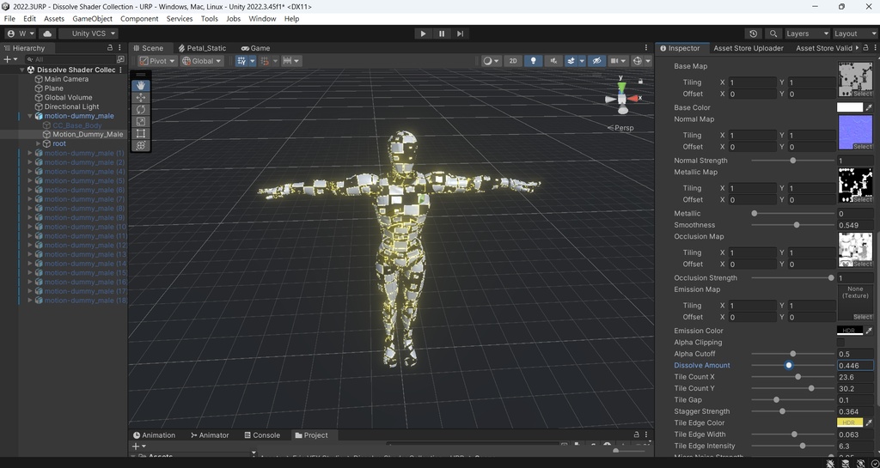Screen dimensions: 880x468
Task: Open the account W dropdown
Action: [x=21, y=33]
